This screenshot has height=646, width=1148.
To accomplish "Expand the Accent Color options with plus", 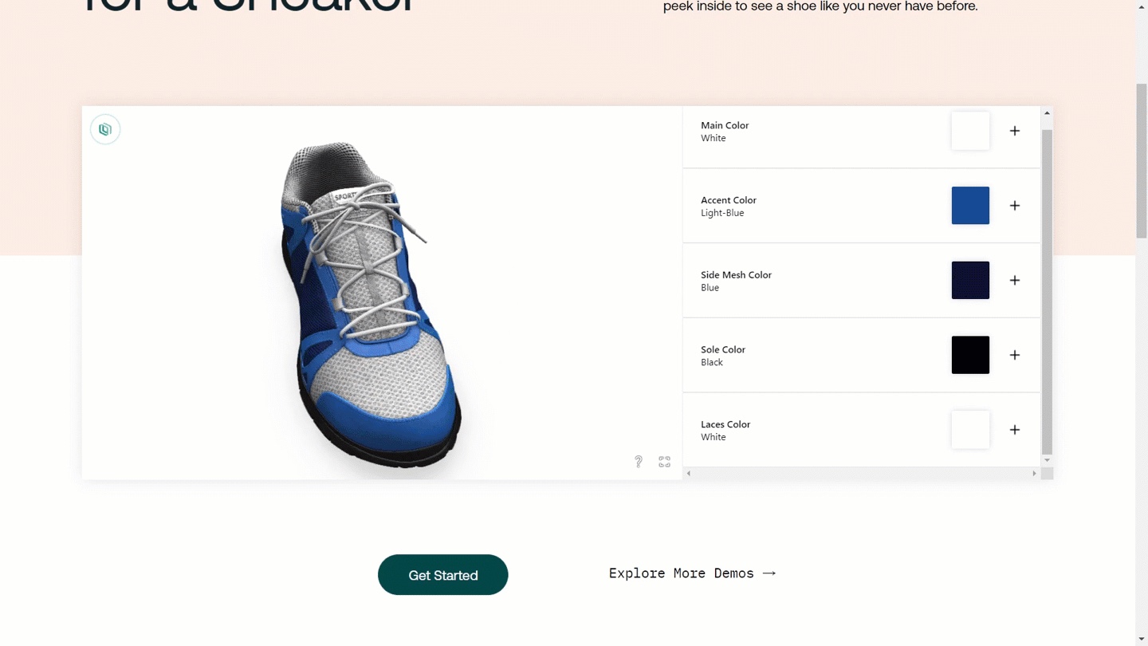I will pyautogui.click(x=1015, y=206).
